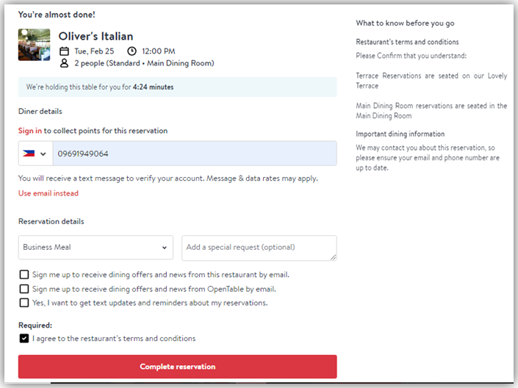Click What to know before you go heading
518x388 pixels.
405,23
